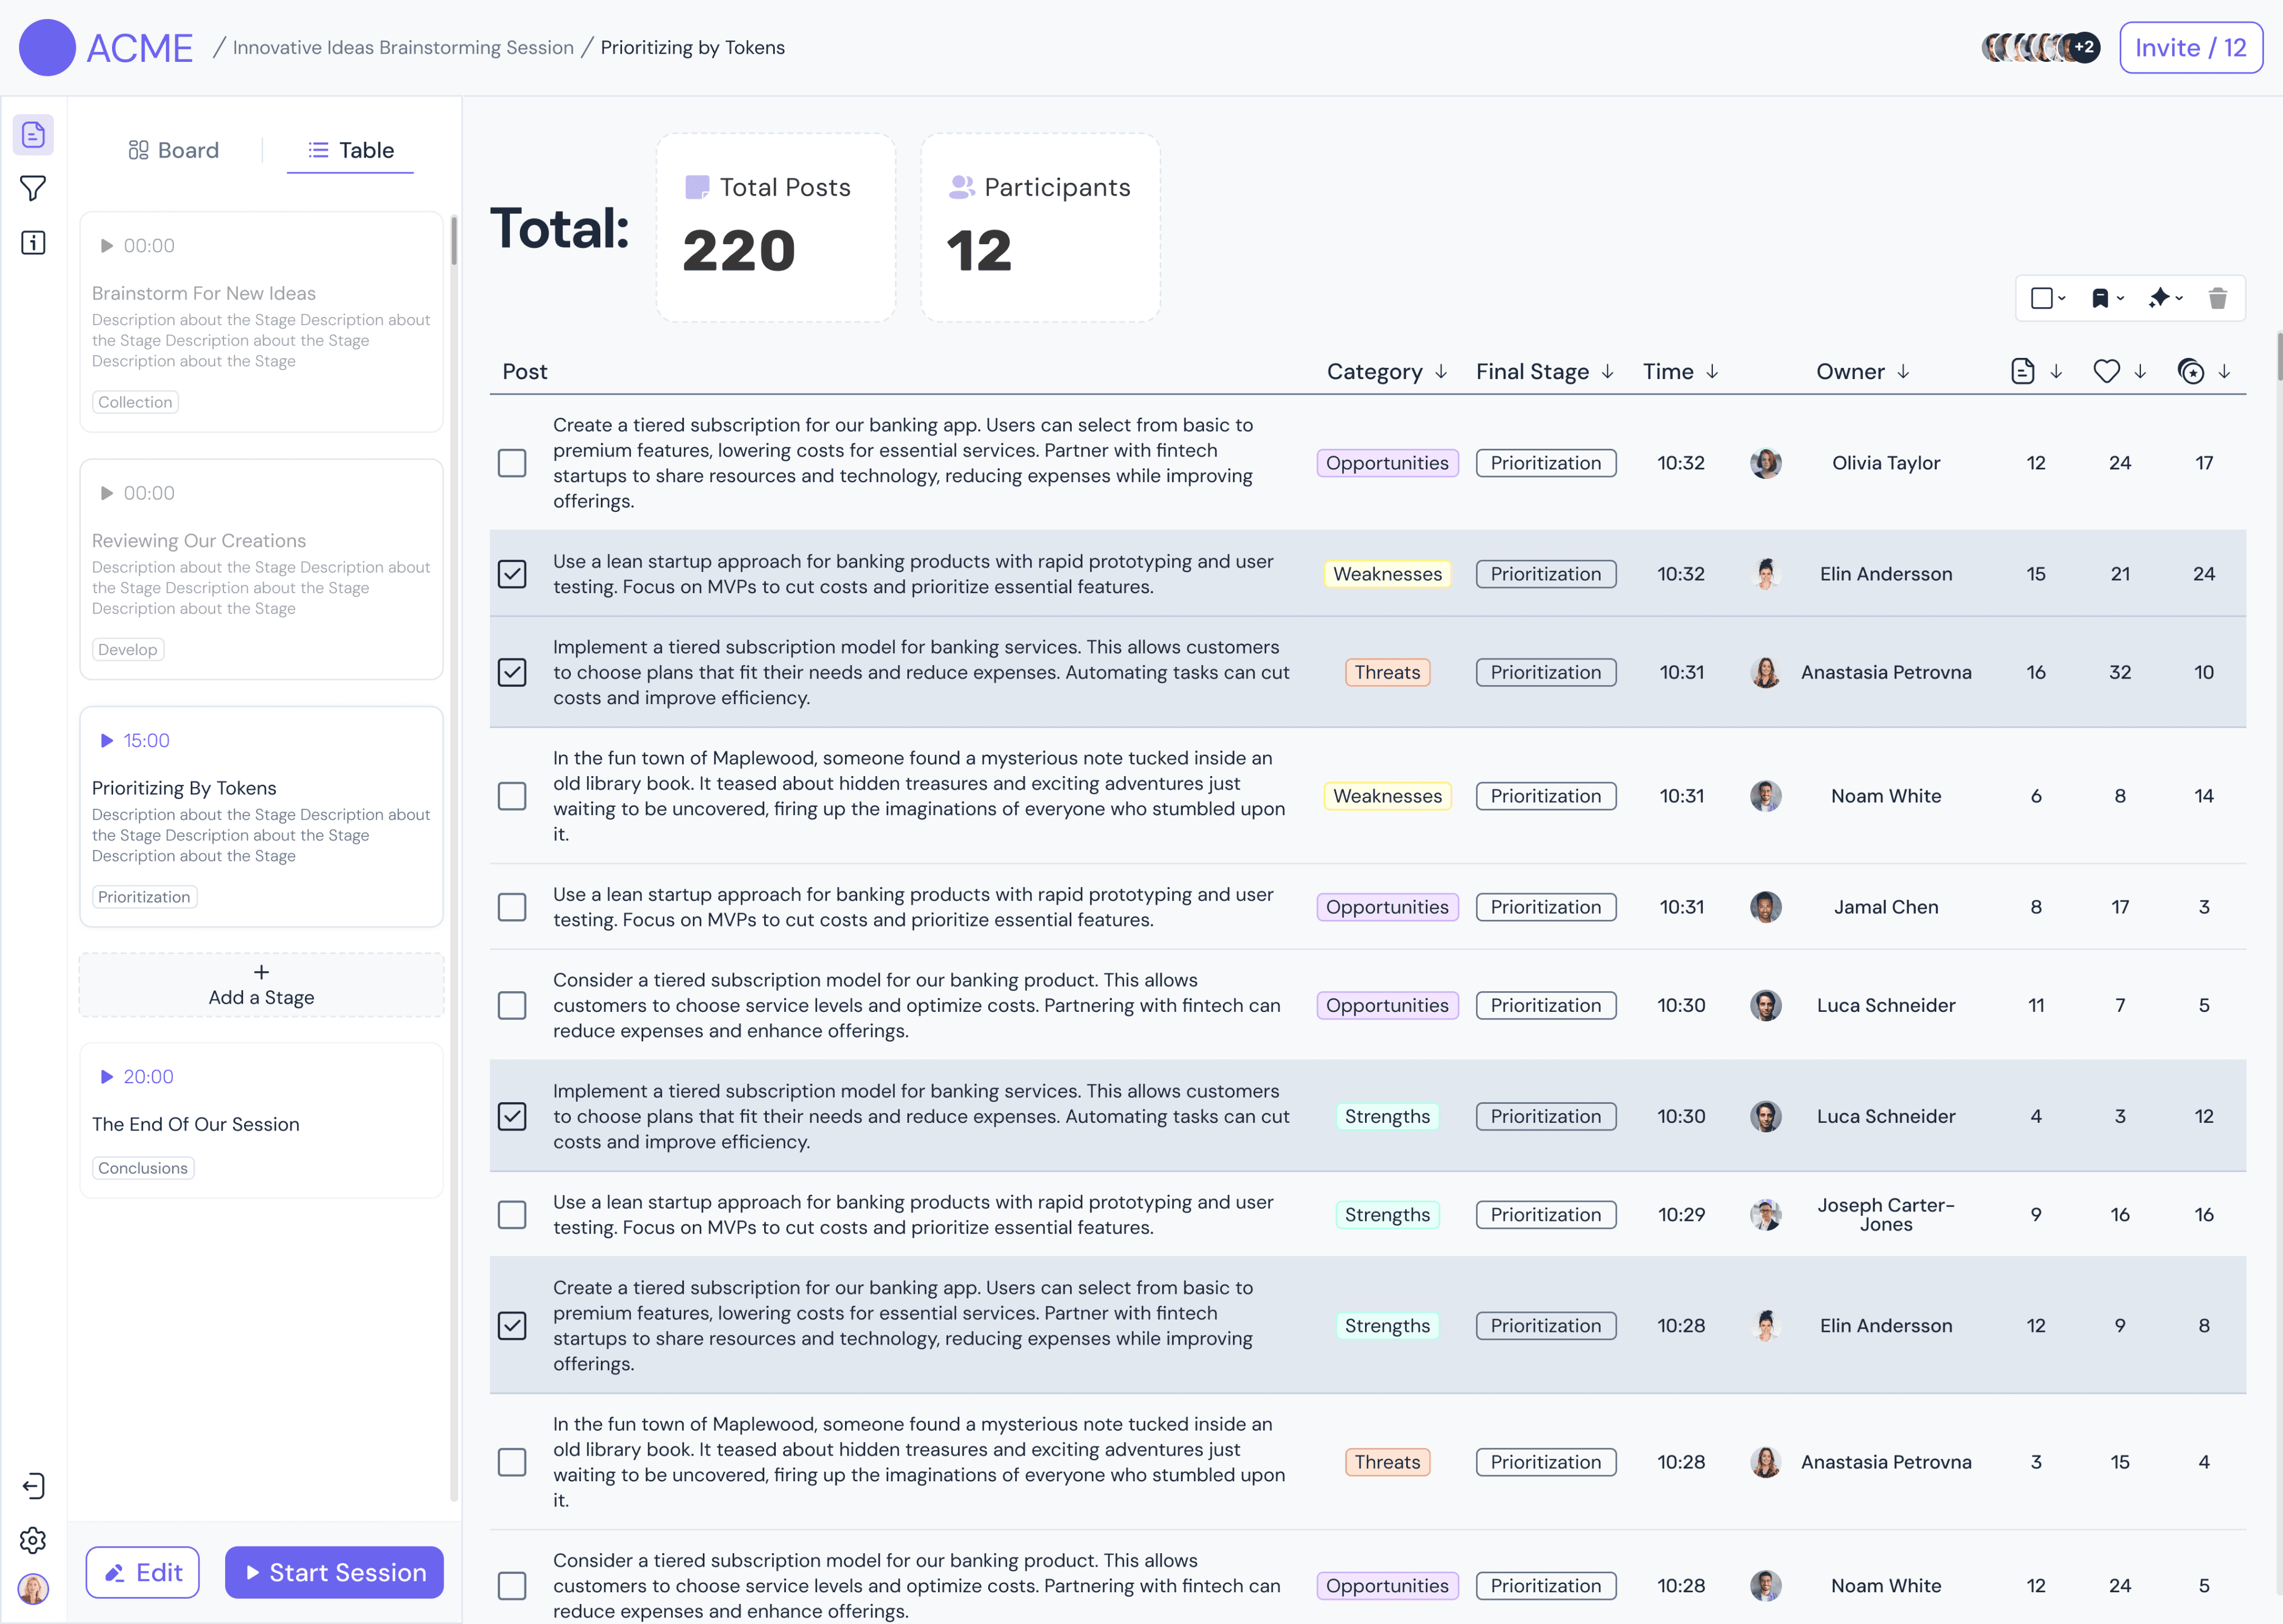Sort by the heart likes column icon

point(2106,372)
